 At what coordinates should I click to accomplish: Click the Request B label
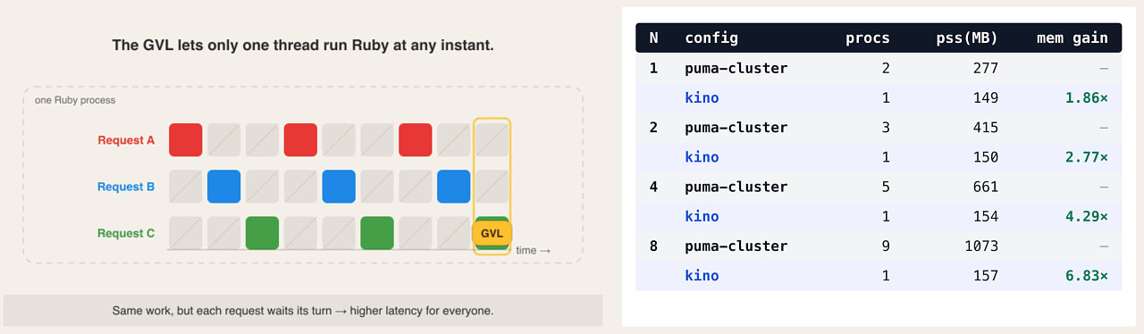click(126, 187)
